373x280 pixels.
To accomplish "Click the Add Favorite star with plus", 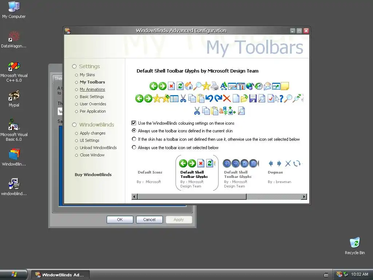I will (166, 98).
